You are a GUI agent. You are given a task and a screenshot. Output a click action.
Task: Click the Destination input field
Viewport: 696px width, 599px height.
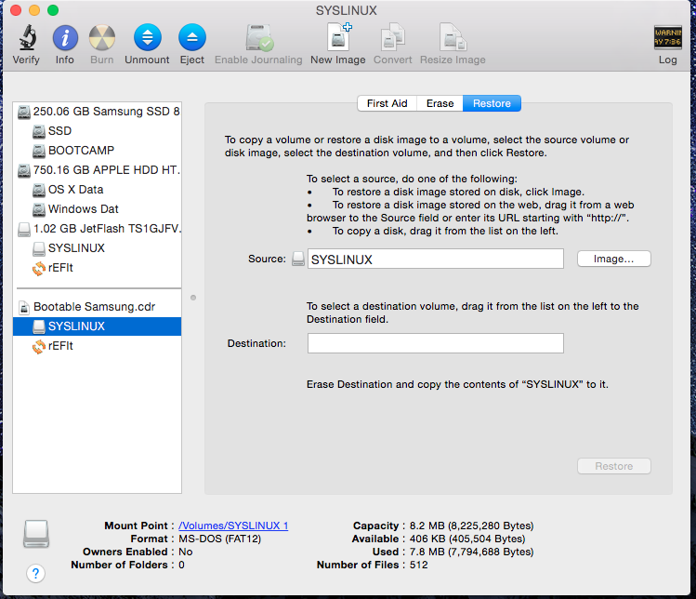click(x=436, y=343)
